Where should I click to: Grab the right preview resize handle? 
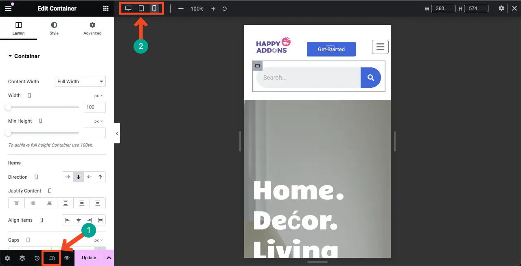pyautogui.click(x=395, y=141)
